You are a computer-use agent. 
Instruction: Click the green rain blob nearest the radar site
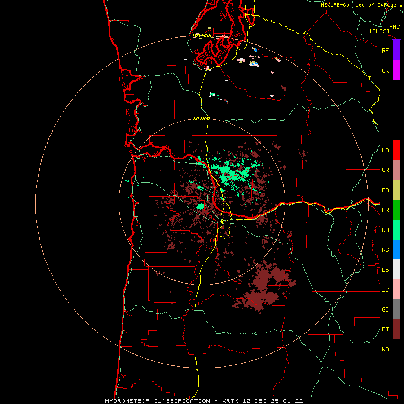[x=200, y=206]
